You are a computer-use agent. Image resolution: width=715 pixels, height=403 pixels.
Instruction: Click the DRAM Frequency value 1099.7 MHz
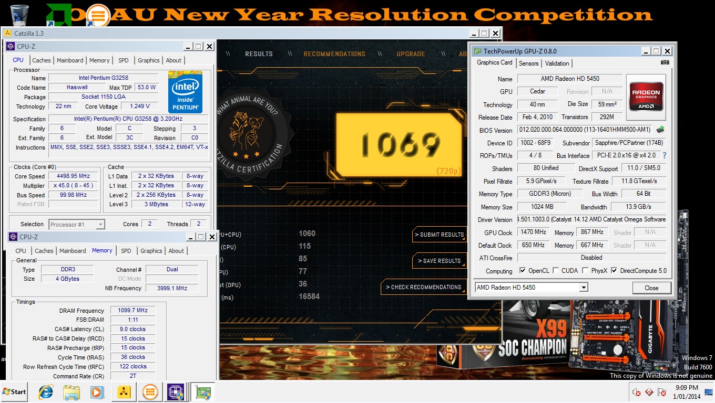click(x=133, y=311)
